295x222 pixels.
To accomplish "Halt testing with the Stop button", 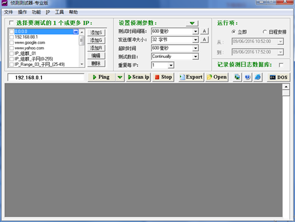I will pos(163,77).
